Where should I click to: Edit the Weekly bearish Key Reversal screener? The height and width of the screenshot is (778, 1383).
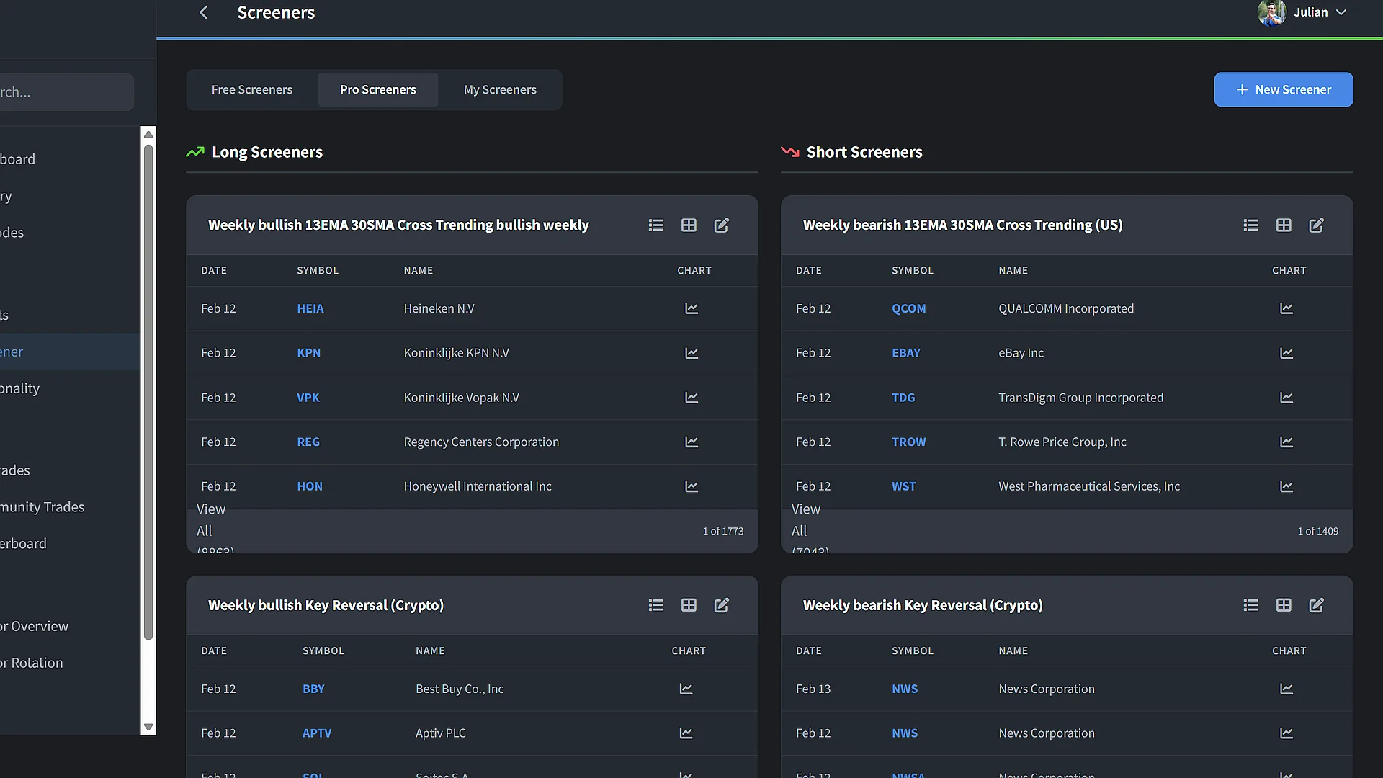1316,606
